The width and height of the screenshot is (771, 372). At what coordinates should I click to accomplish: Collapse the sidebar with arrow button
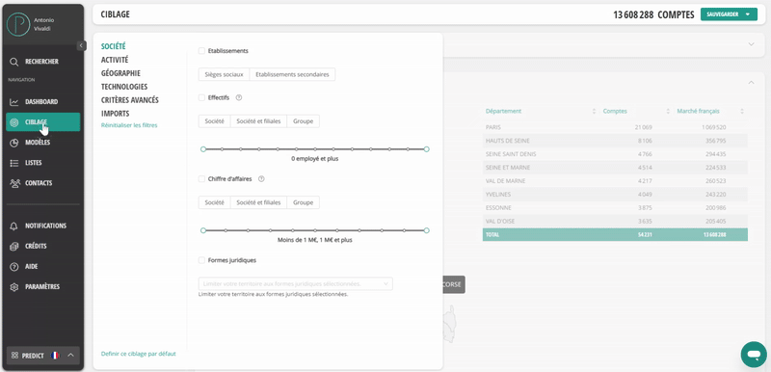pos(81,45)
